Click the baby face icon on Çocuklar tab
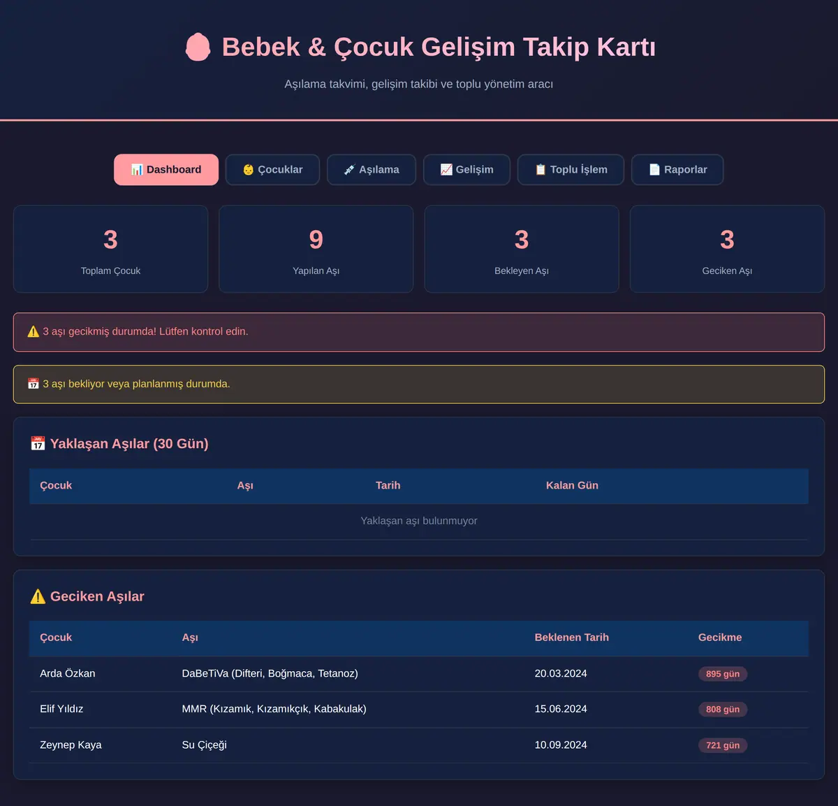 pos(248,170)
